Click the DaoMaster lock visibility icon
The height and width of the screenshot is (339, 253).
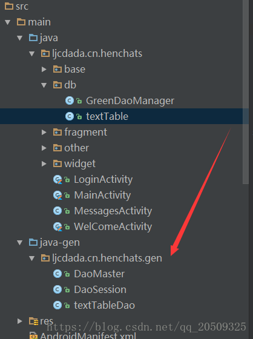point(67,274)
